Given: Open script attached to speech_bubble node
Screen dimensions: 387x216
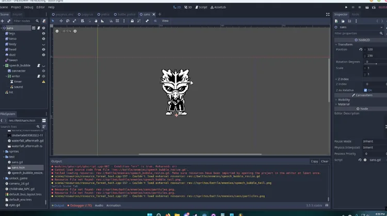Looking at the screenshot, I should [39, 65].
